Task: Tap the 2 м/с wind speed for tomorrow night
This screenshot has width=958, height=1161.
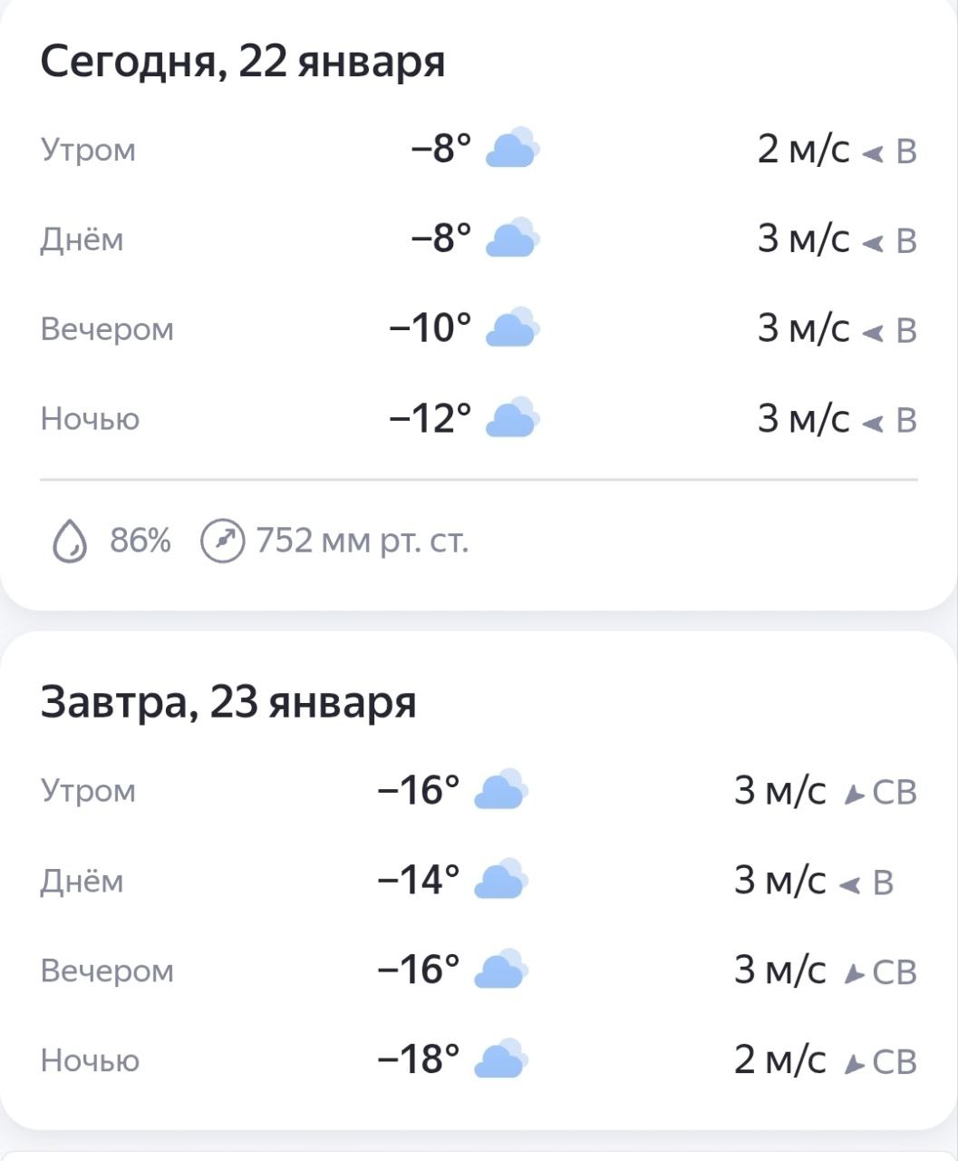Action: (x=779, y=1059)
